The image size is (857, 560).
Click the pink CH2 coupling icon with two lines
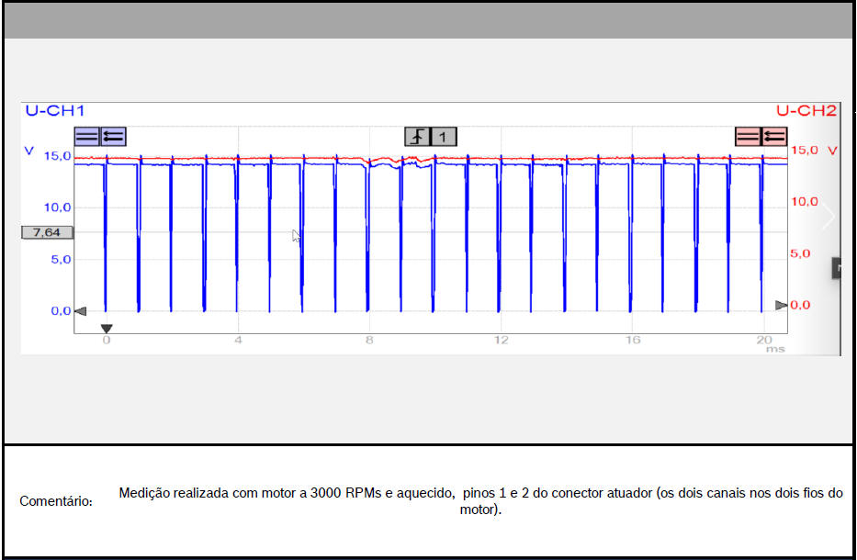pyautogui.click(x=748, y=137)
